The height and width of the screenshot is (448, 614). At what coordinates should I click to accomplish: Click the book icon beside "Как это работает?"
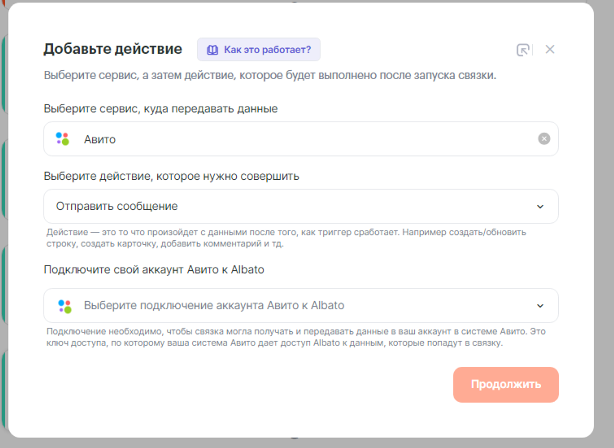click(x=212, y=50)
